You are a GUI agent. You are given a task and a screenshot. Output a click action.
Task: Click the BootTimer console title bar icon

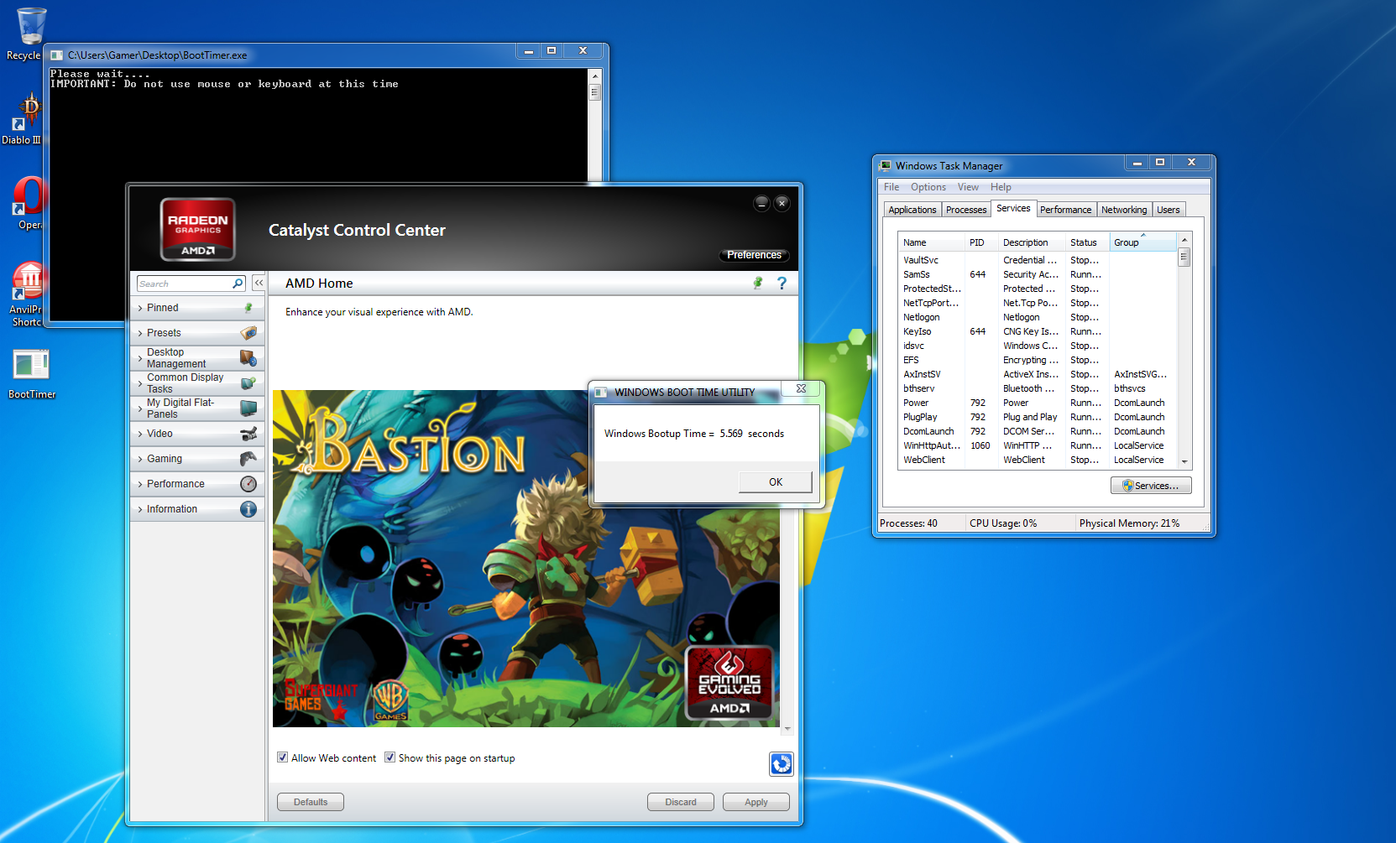pos(57,55)
